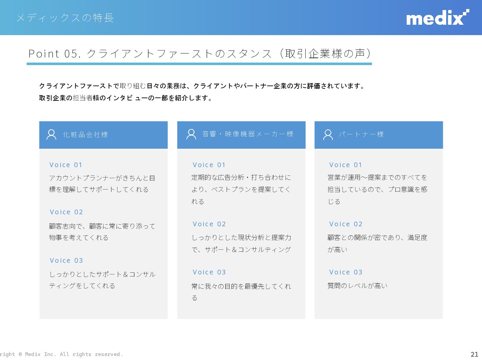Click Voice 02 under 化粧品会社様

coord(66,212)
